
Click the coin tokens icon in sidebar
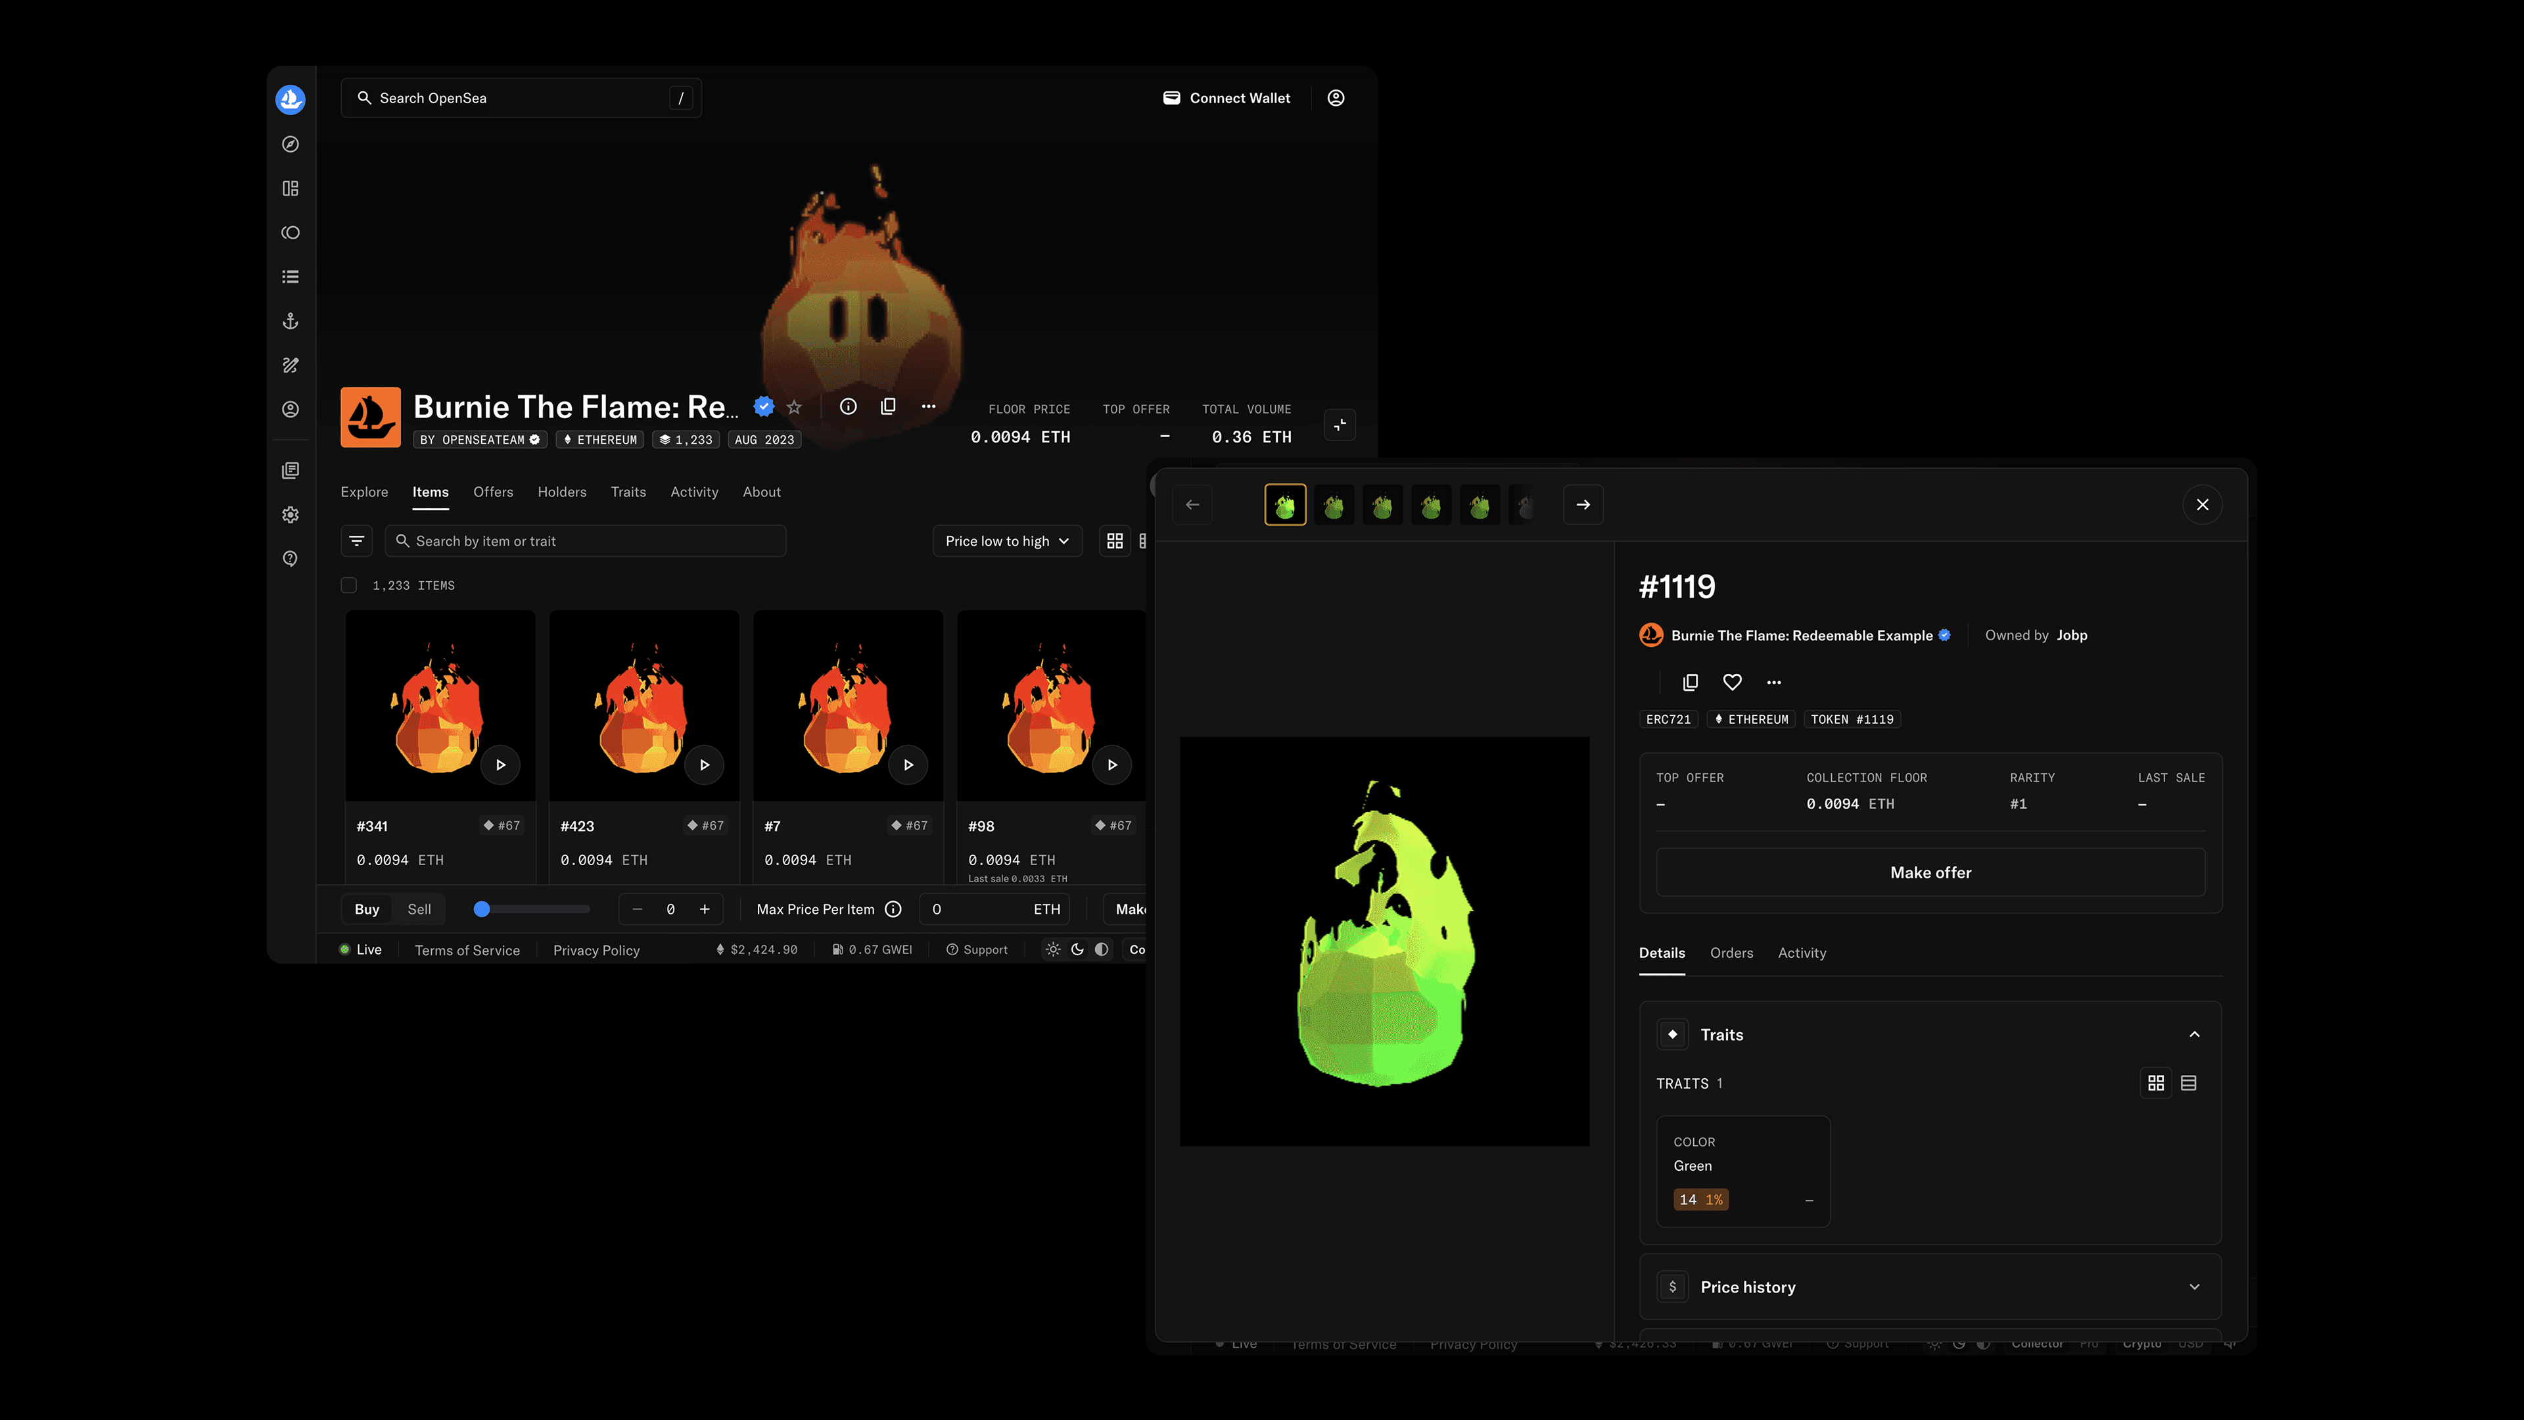pyautogui.click(x=290, y=232)
